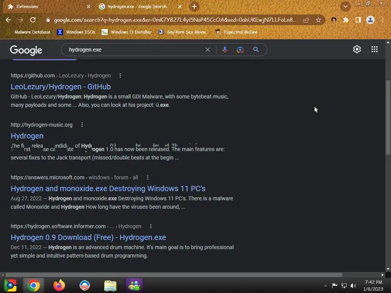The width and height of the screenshot is (391, 293).
Task: Close the hydrogen.exe search tab
Action: (180, 6)
